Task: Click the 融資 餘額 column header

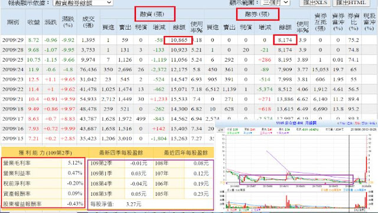Action: (x=178, y=27)
